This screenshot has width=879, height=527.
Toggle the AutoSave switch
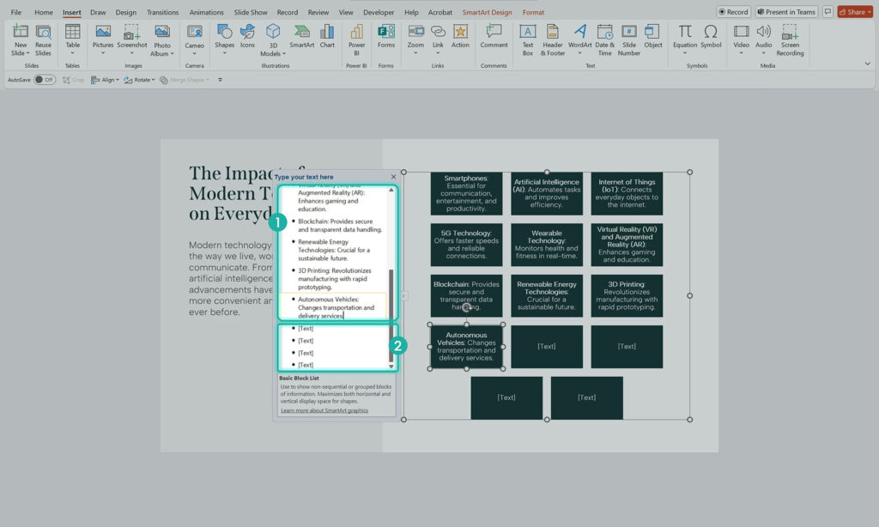pos(45,80)
